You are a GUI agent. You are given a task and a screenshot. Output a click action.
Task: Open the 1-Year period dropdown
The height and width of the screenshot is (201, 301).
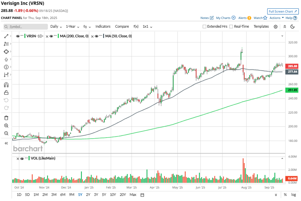point(72,26)
